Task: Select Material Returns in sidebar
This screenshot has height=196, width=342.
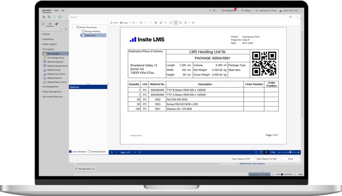Action: 54,78
